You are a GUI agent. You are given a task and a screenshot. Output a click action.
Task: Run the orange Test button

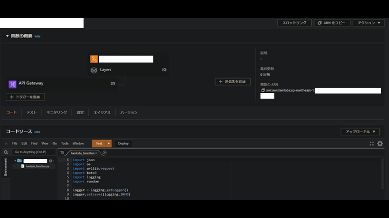(x=99, y=143)
